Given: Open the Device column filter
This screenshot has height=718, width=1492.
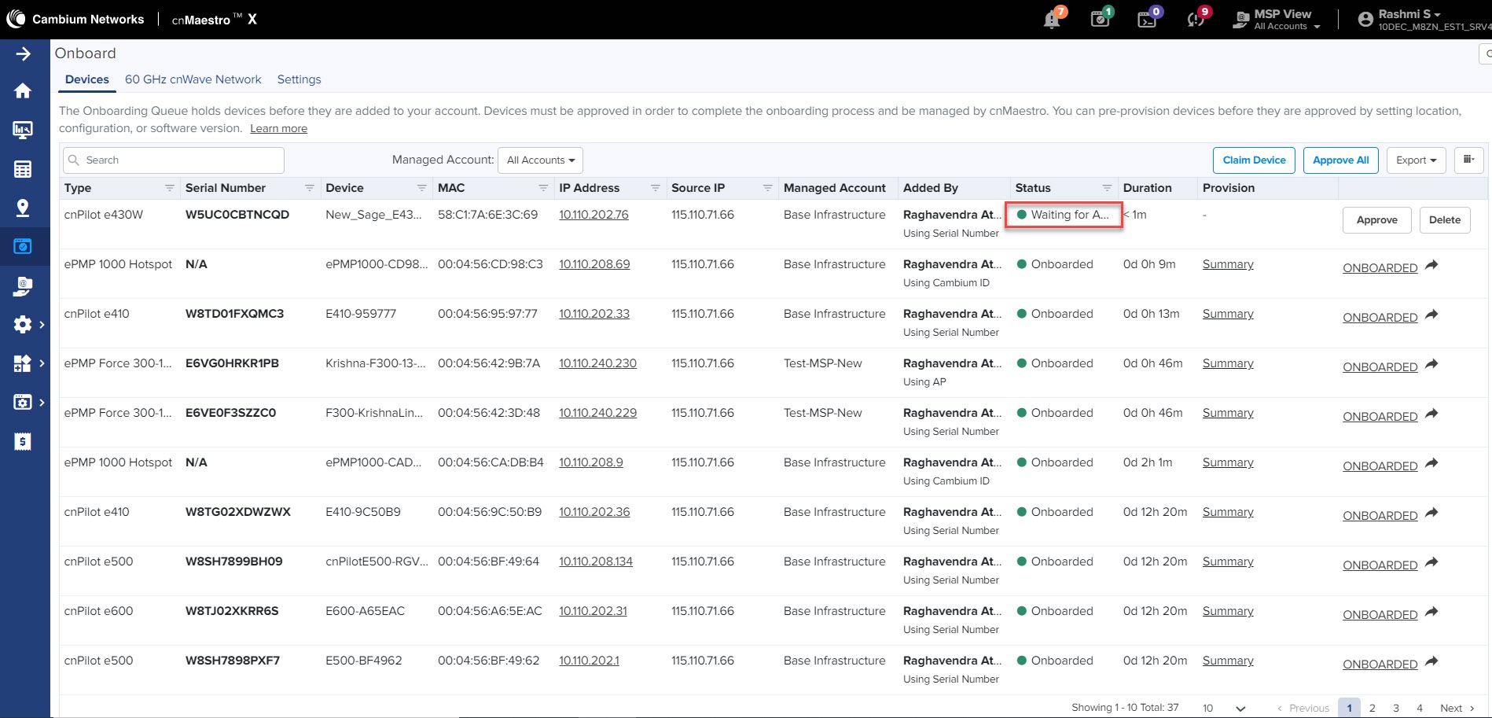Looking at the screenshot, I should (422, 188).
